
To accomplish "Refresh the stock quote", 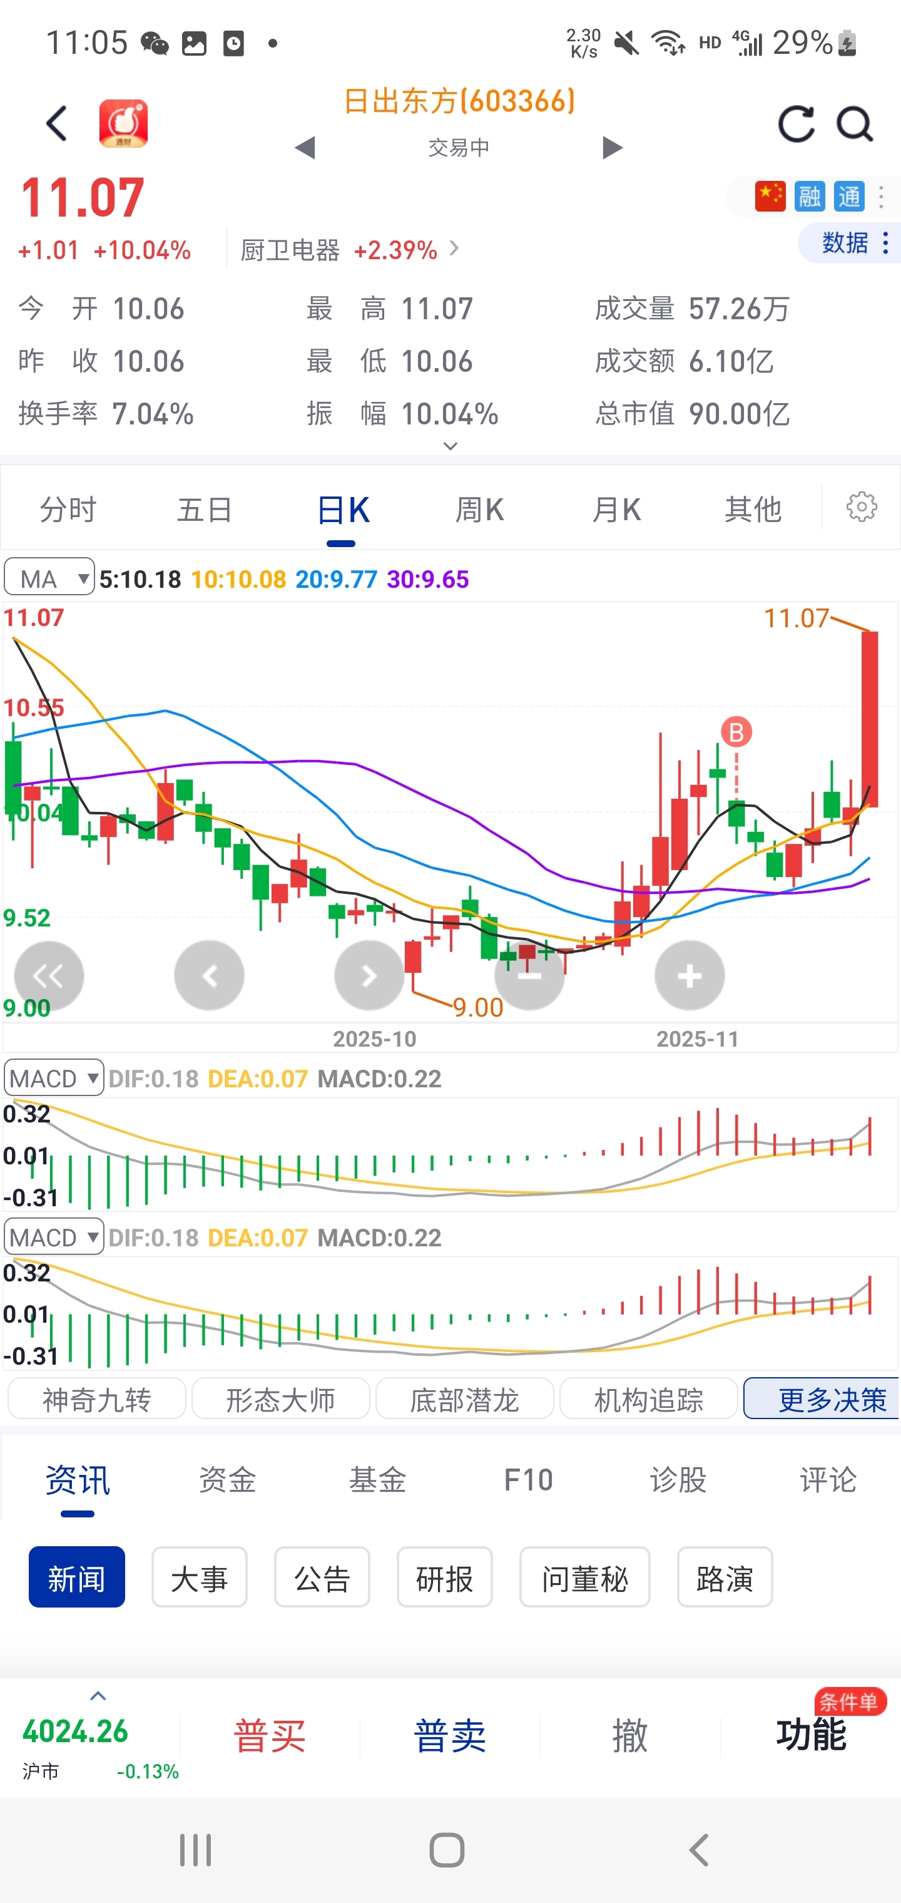I will 796,123.
